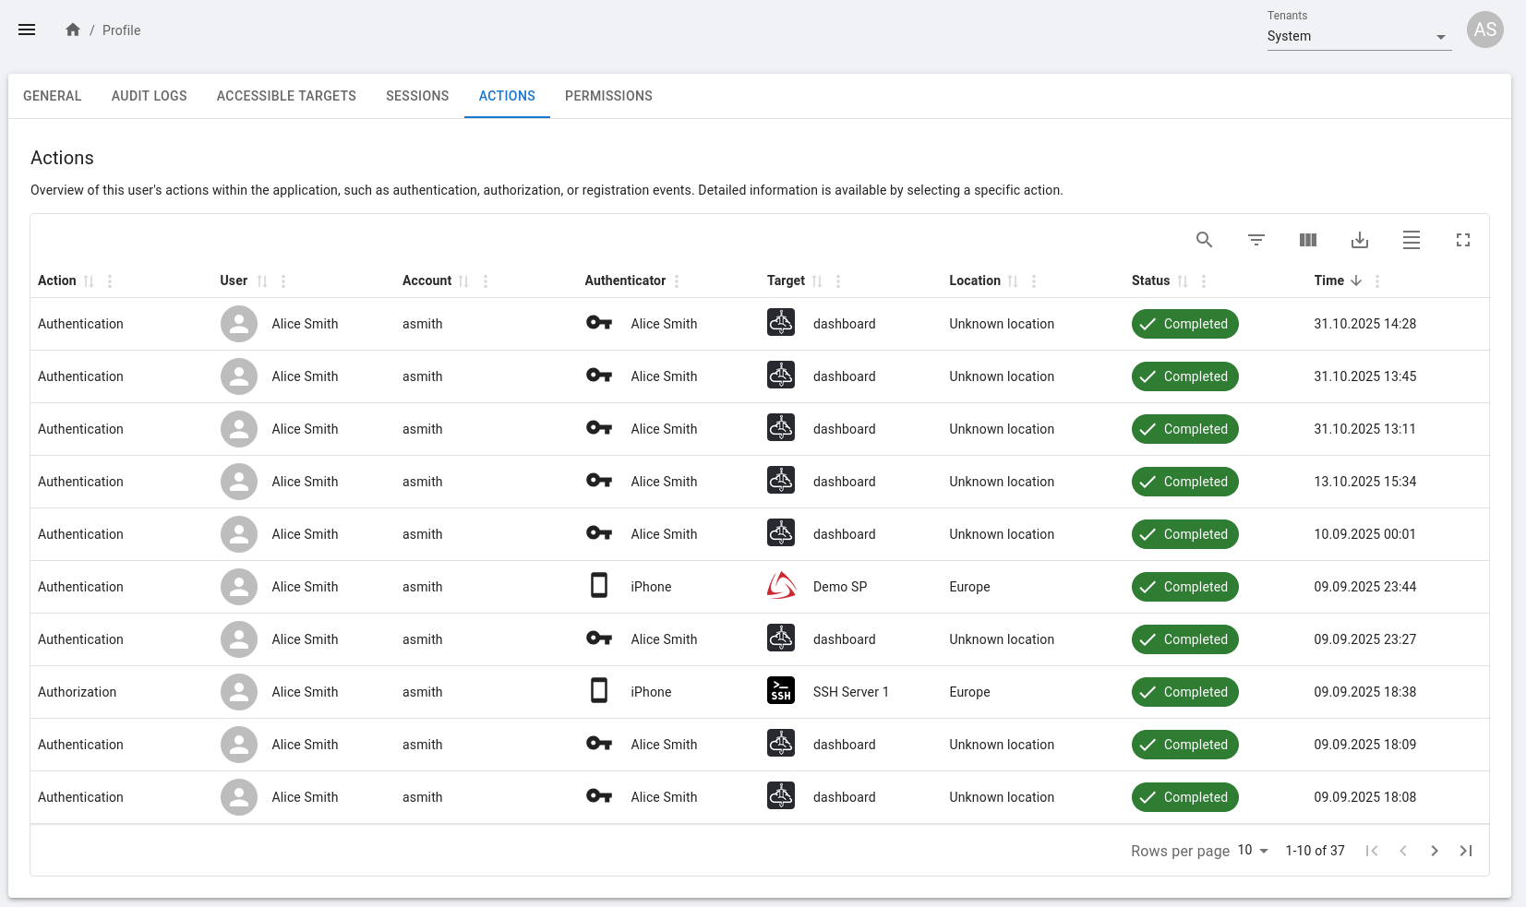This screenshot has height=907, width=1526.
Task: Toggle sort on Time column
Action: (x=1355, y=281)
